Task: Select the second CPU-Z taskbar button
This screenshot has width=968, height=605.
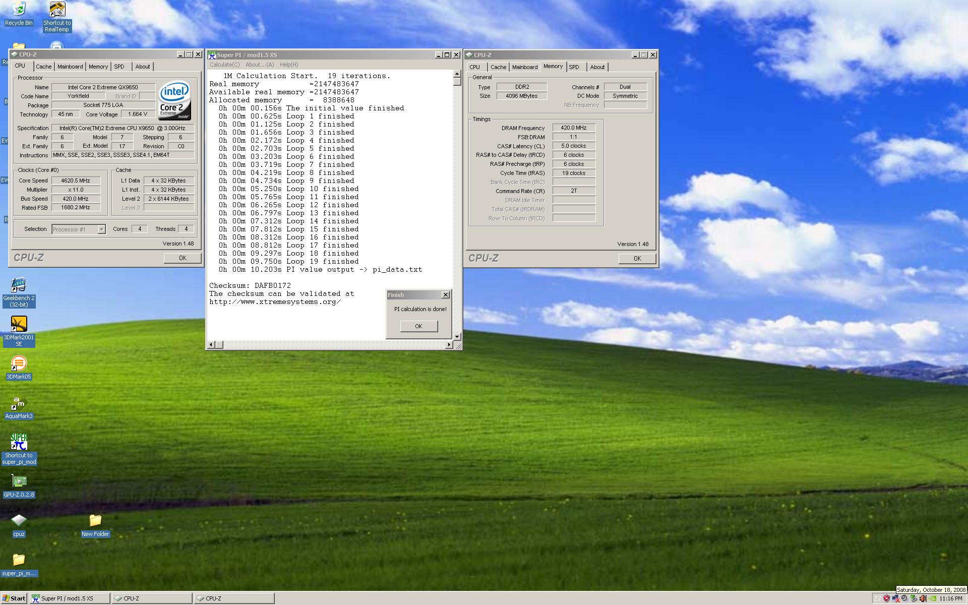Action: (x=234, y=598)
